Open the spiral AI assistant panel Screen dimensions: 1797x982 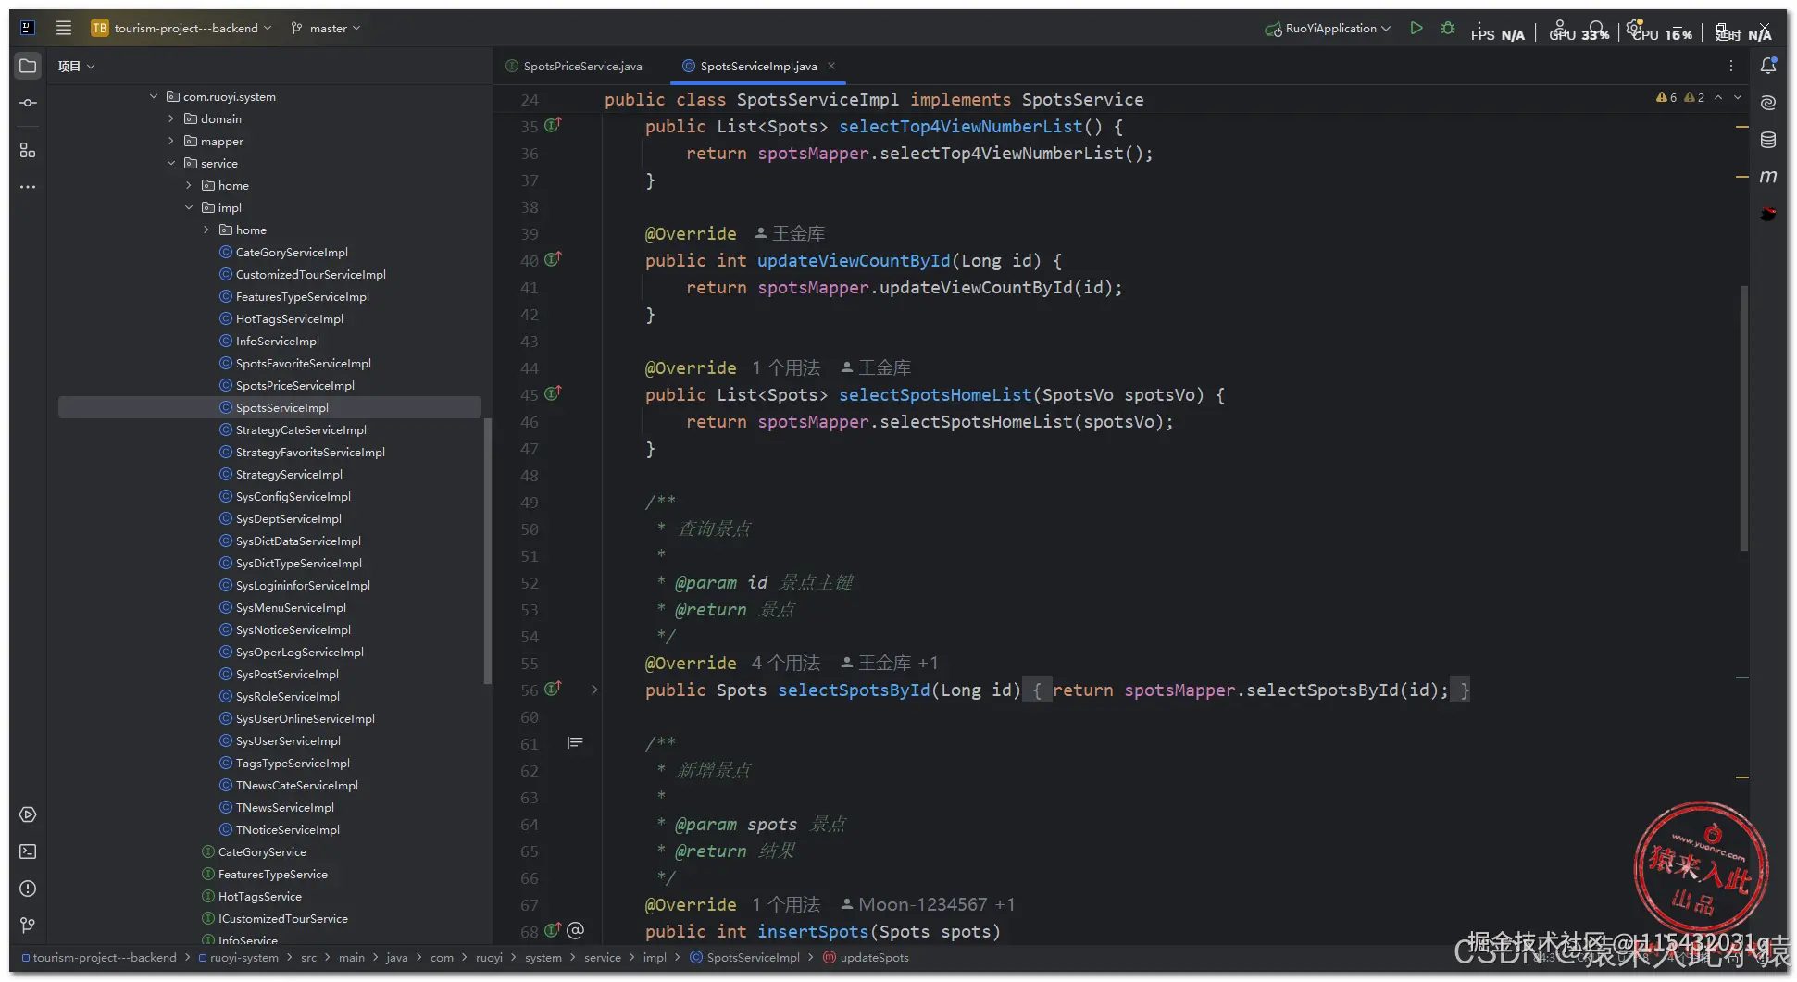pyautogui.click(x=1768, y=103)
